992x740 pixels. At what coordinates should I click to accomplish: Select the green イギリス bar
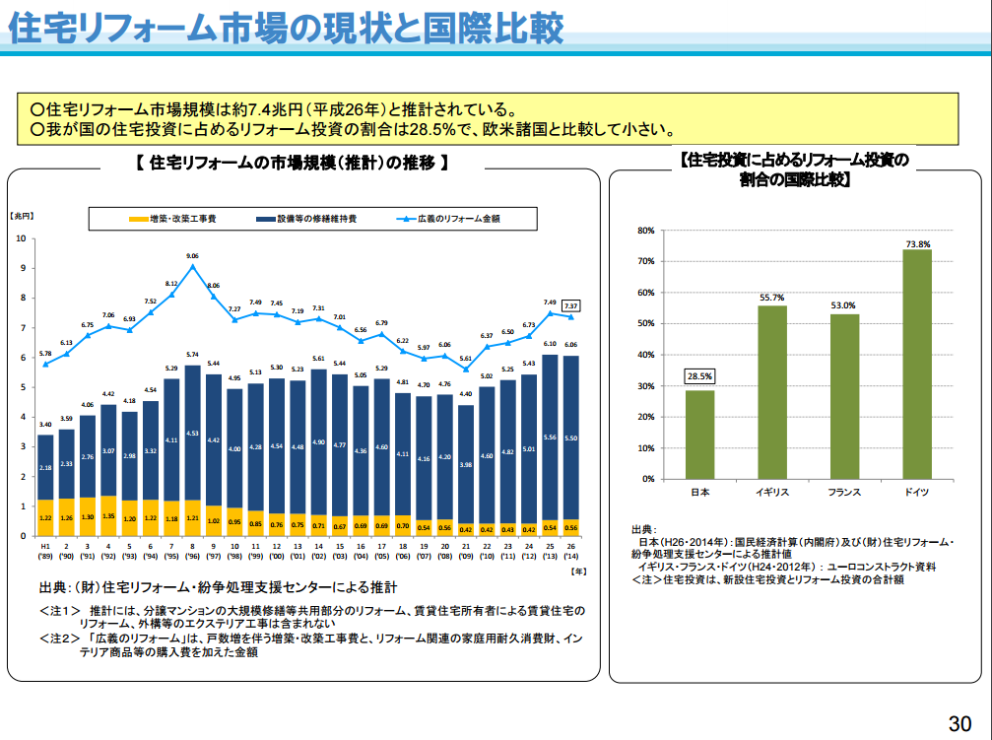(771, 391)
